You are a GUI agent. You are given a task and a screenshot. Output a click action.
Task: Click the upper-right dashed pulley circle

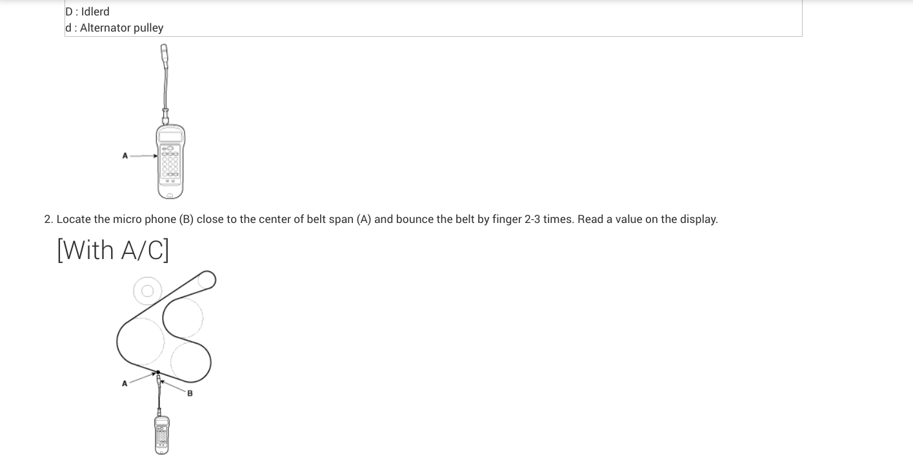pos(183,316)
